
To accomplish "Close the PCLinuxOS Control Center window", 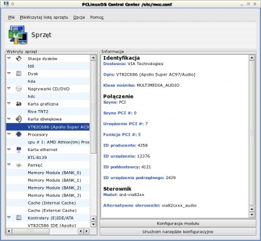I will [x=254, y=4].
